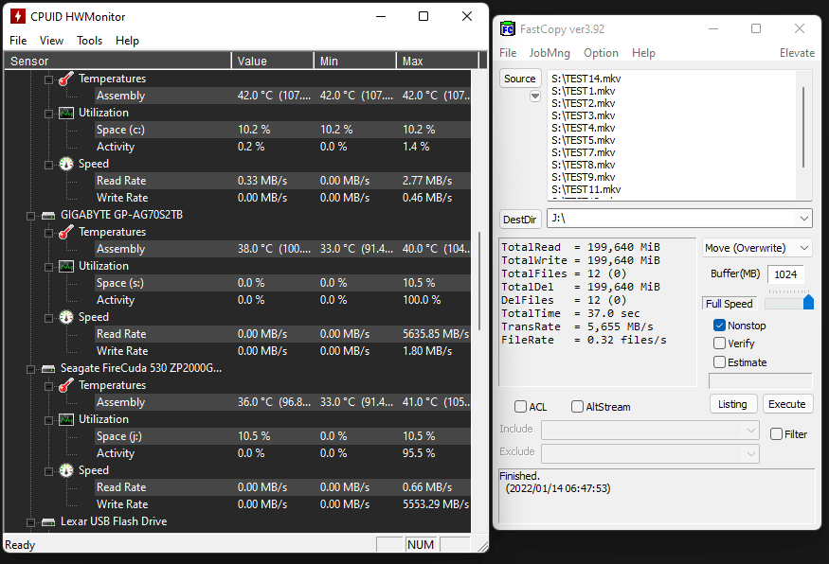Collapse the Seagate FireCuda 530 tree node
829x564 pixels.
(30, 369)
